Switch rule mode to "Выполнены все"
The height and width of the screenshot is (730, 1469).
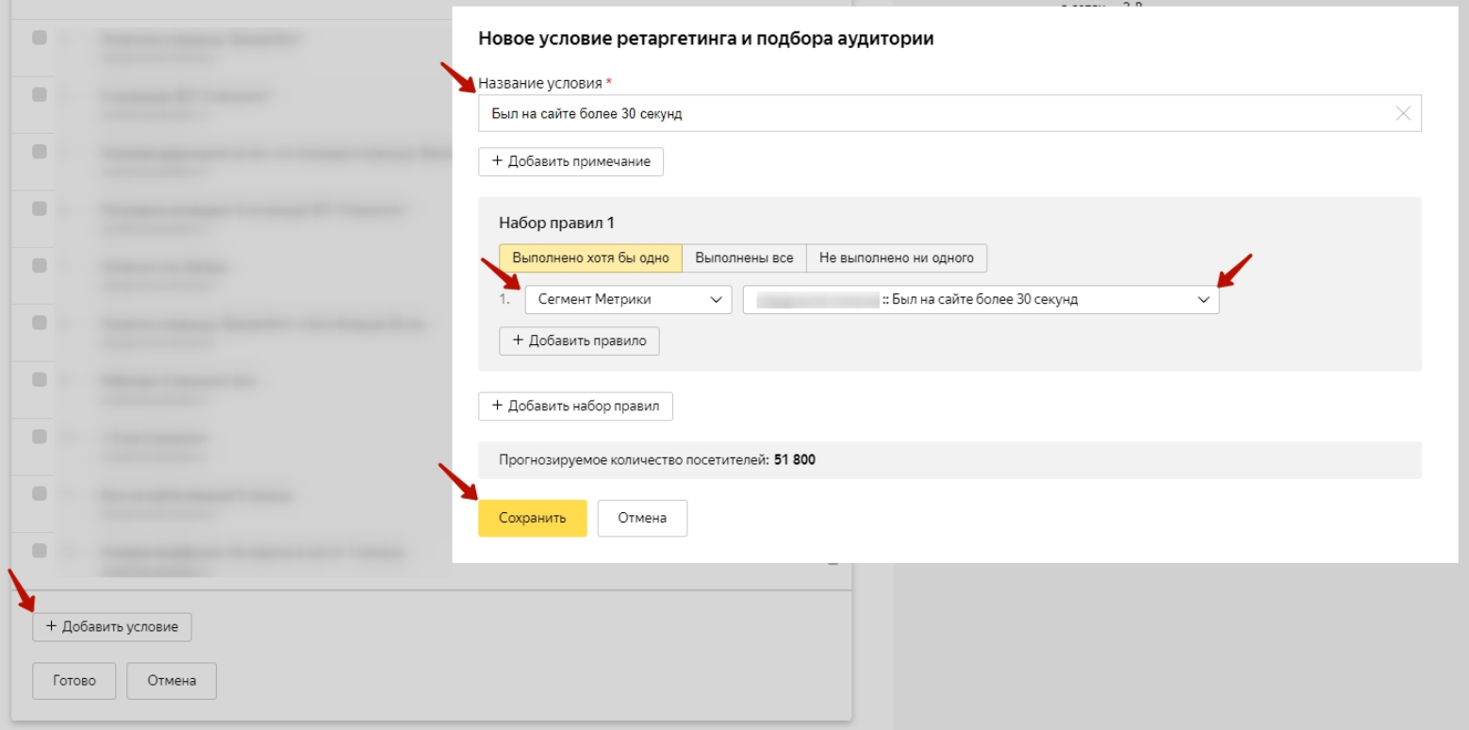coord(743,257)
